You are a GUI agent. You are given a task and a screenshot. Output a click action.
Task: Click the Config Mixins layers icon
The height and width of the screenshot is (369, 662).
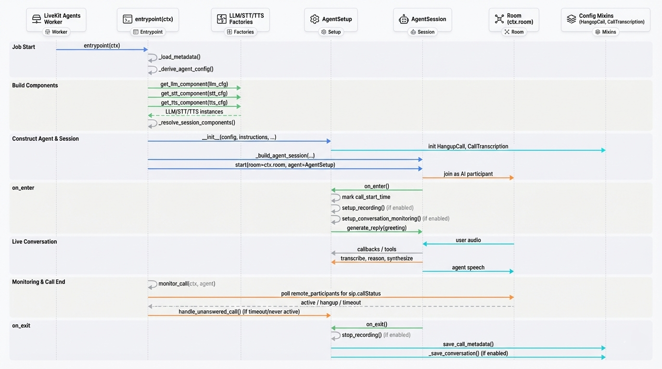(571, 19)
